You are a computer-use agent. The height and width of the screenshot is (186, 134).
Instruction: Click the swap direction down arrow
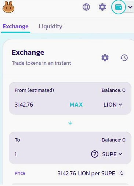70,123
